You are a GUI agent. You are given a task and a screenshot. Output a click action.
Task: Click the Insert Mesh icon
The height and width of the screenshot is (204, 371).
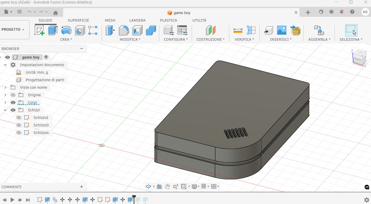point(296,30)
